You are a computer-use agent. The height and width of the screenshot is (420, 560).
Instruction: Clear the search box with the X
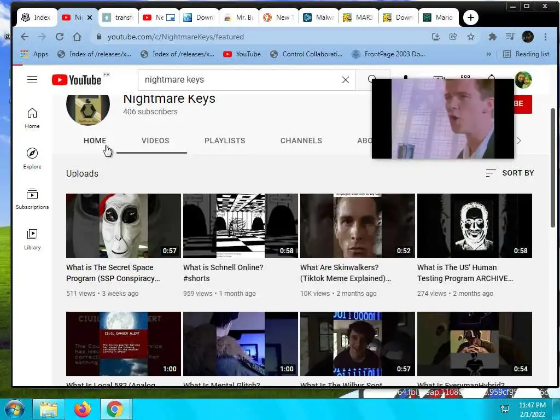[x=346, y=80]
